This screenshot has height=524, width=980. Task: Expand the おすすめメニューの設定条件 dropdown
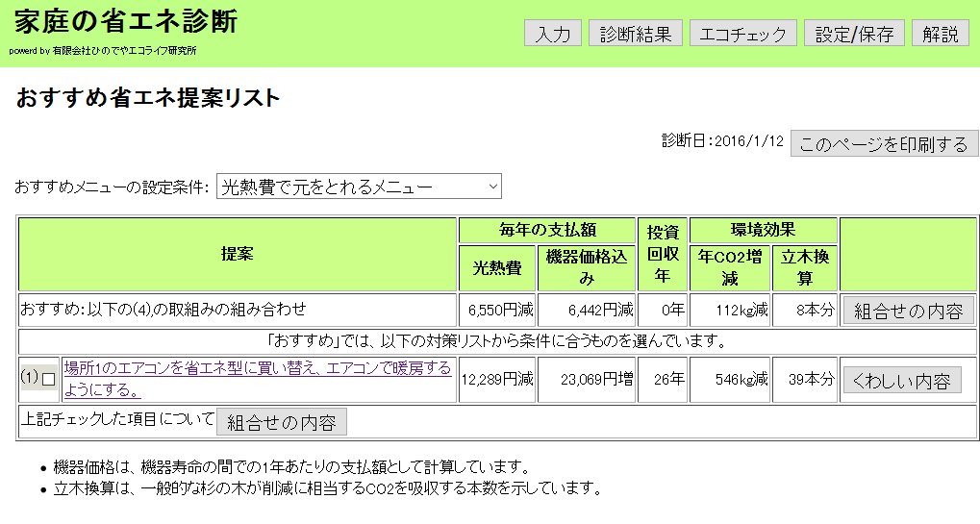coord(359,187)
